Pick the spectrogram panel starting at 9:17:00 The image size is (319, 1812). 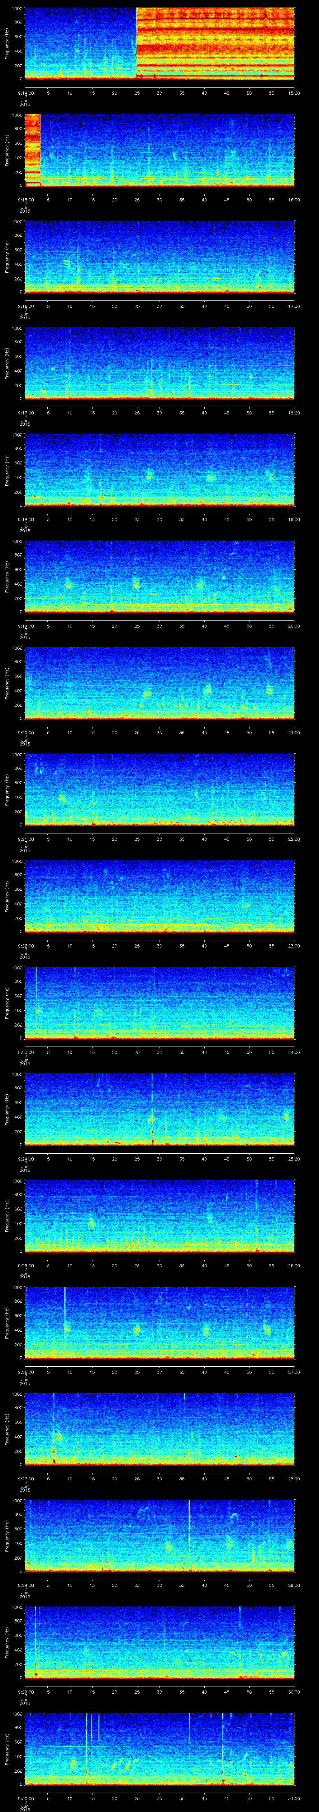pos(160,364)
